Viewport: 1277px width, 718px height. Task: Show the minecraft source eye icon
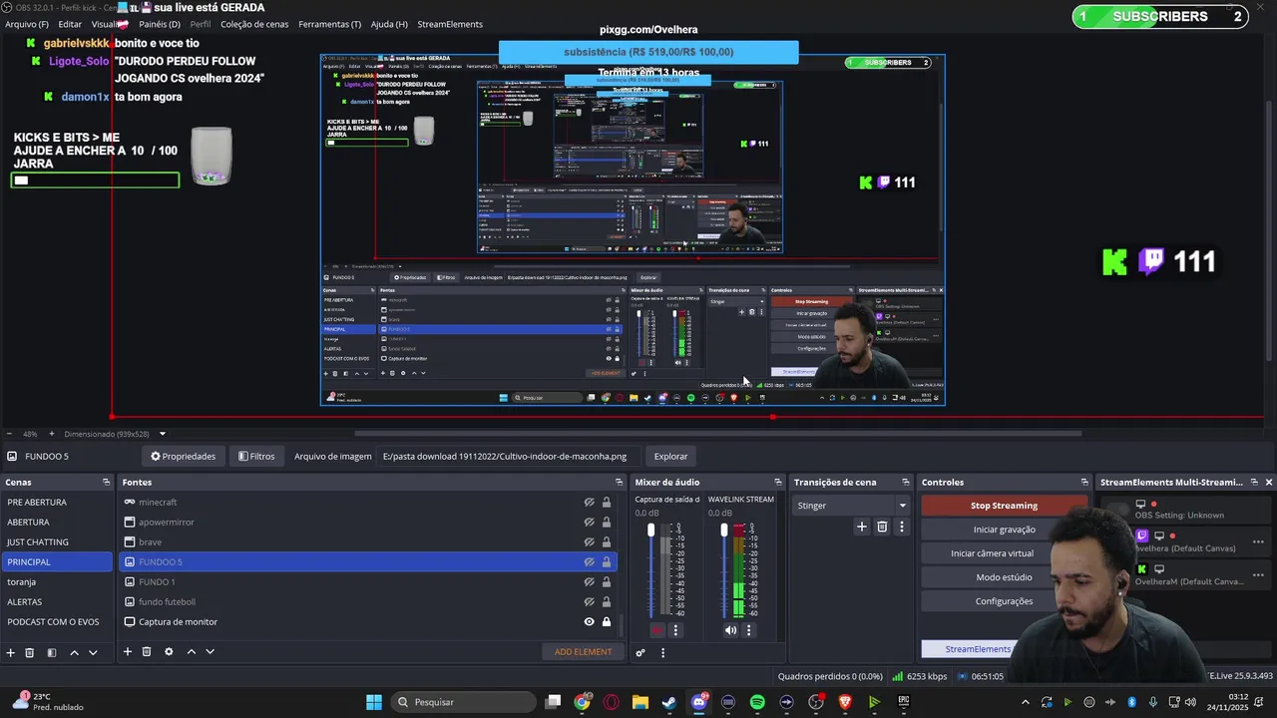[589, 503]
